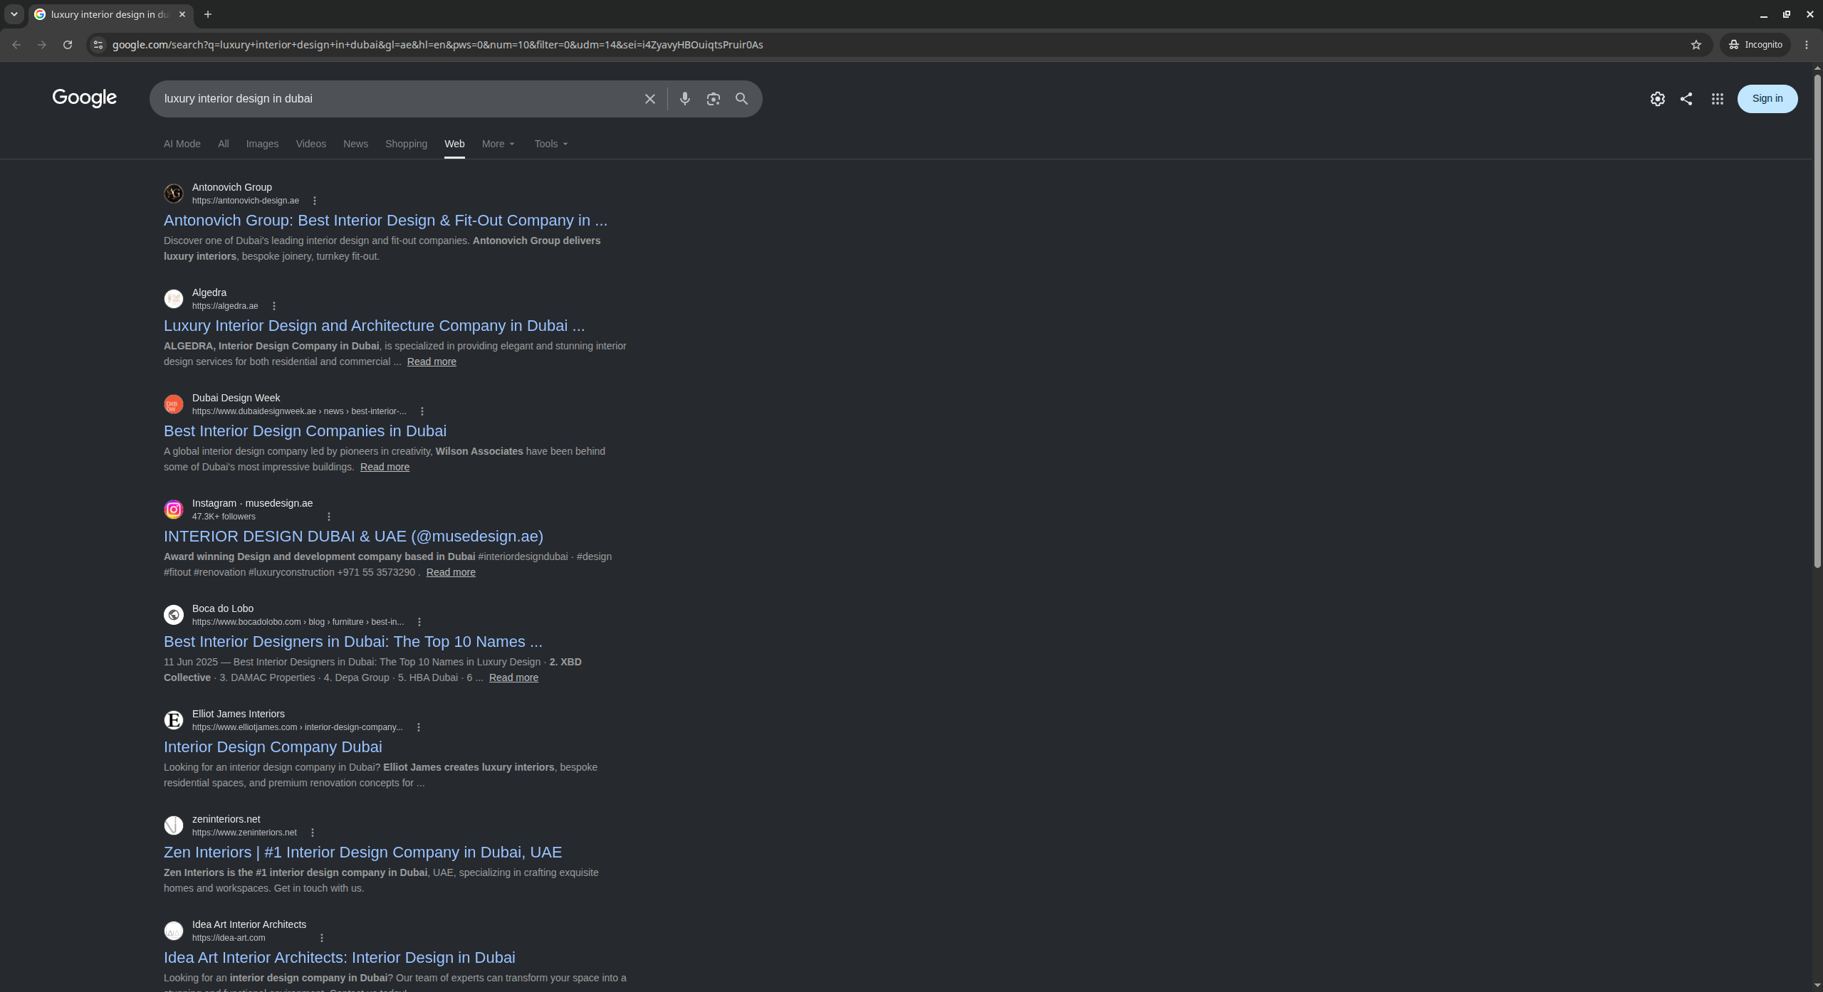
Task: Close the luxury interior design tab
Action: click(182, 14)
